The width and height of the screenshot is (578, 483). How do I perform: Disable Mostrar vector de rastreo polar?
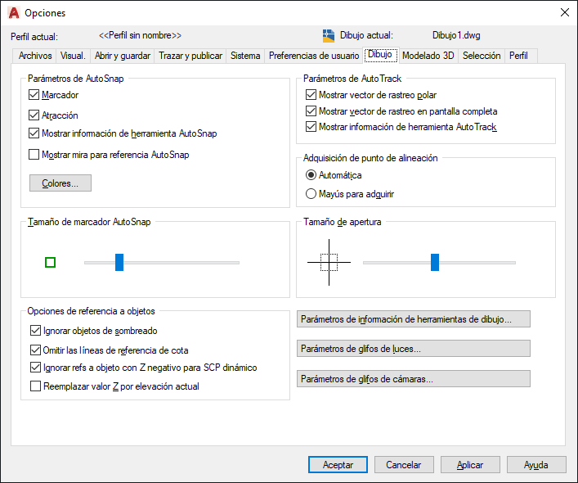(311, 95)
